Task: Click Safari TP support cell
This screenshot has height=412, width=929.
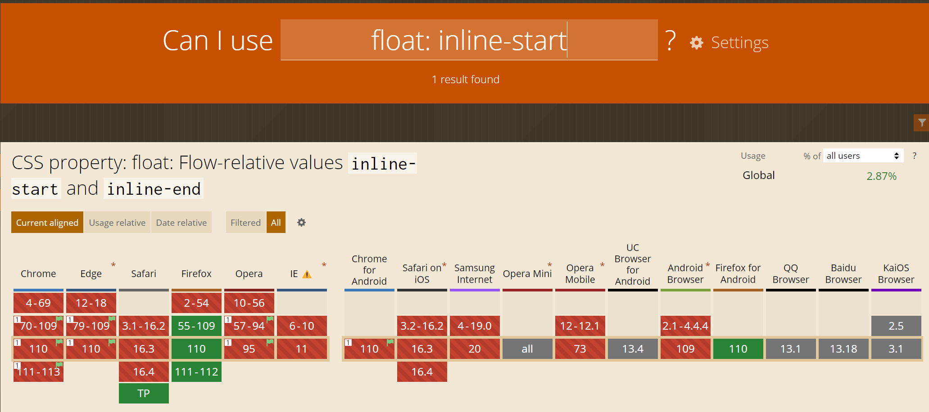Action: (x=144, y=393)
